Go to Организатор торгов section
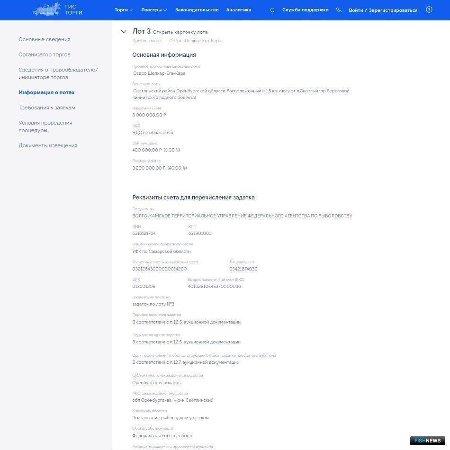Screen dimensions: 450x450 (x=44, y=54)
